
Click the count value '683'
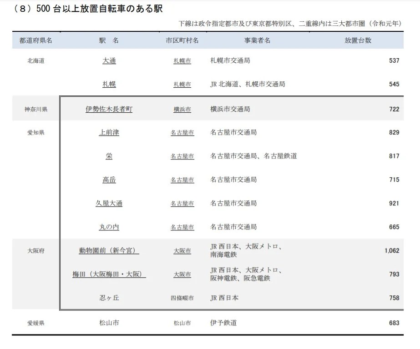tap(394, 323)
